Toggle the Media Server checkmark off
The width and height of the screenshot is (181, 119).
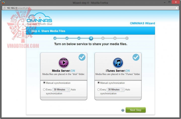click(x=82, y=57)
